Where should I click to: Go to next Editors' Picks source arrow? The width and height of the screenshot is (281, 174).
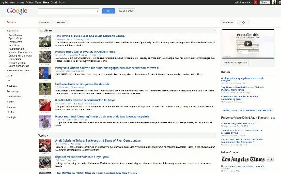click(272, 159)
